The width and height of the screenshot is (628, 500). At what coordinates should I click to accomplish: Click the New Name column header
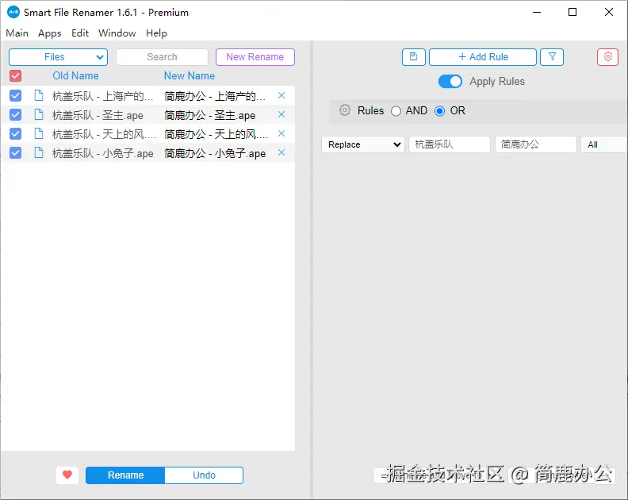coord(190,75)
